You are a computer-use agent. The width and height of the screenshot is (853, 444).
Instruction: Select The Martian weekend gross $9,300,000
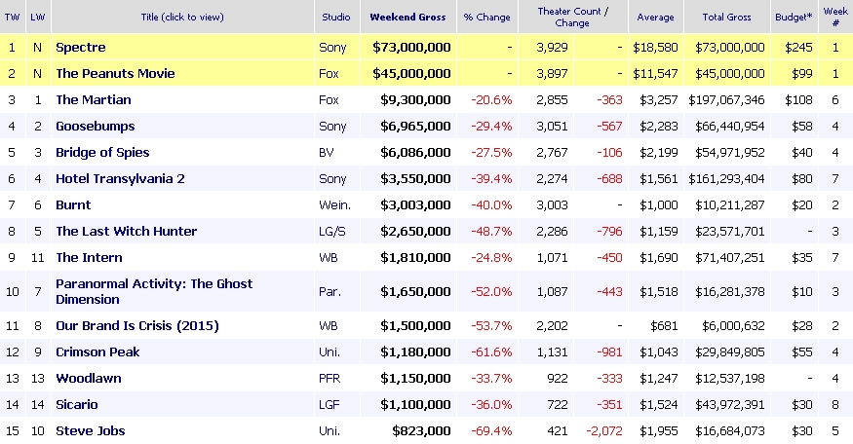click(415, 100)
